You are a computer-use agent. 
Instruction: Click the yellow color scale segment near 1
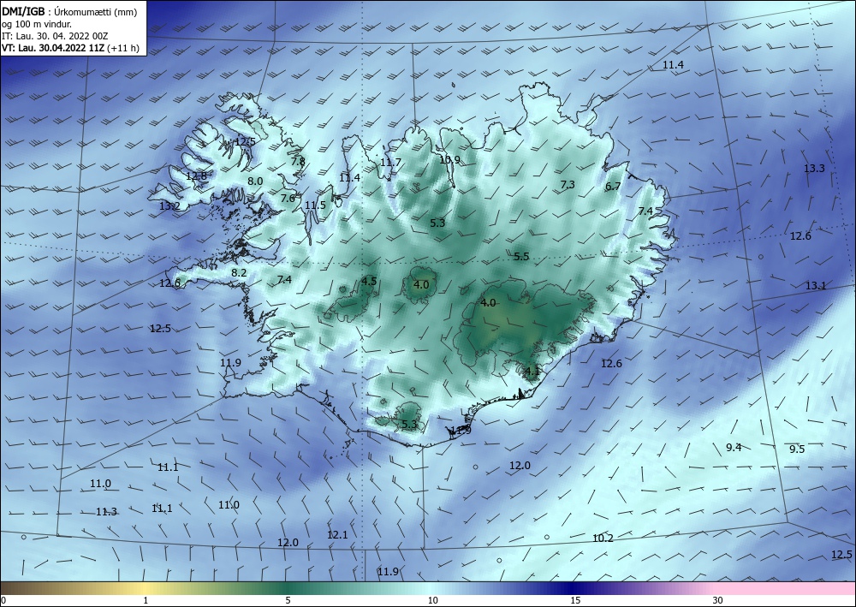[146, 588]
